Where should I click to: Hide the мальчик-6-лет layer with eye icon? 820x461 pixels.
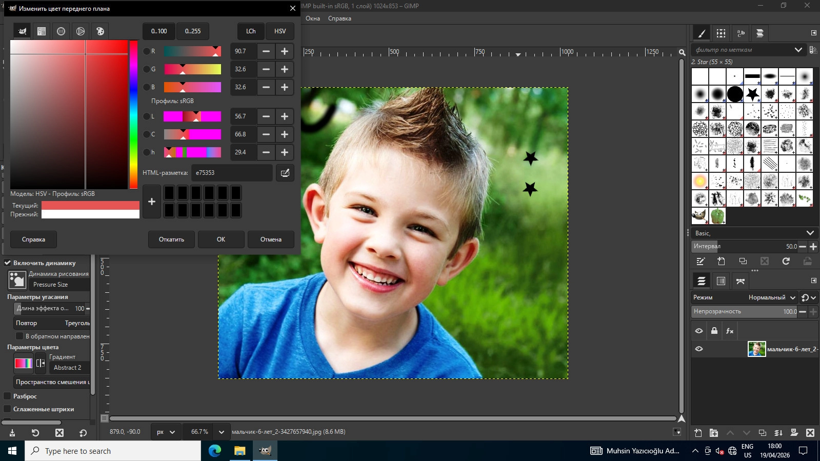698,349
